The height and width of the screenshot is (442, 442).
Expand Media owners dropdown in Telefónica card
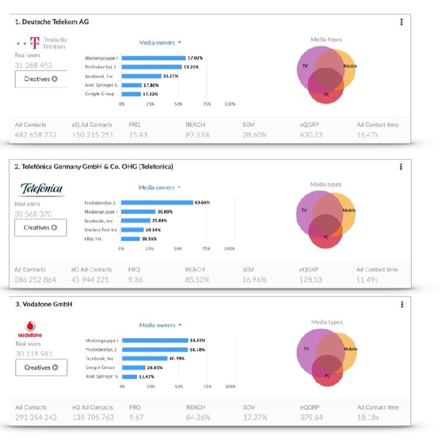click(159, 187)
